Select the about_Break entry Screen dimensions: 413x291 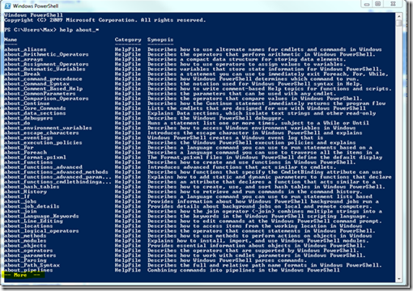click(x=22, y=74)
